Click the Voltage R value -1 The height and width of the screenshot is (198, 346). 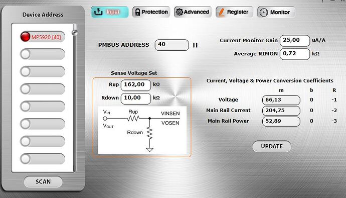pyautogui.click(x=334, y=100)
